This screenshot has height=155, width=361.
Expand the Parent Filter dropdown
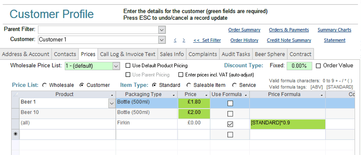[x=162, y=30]
